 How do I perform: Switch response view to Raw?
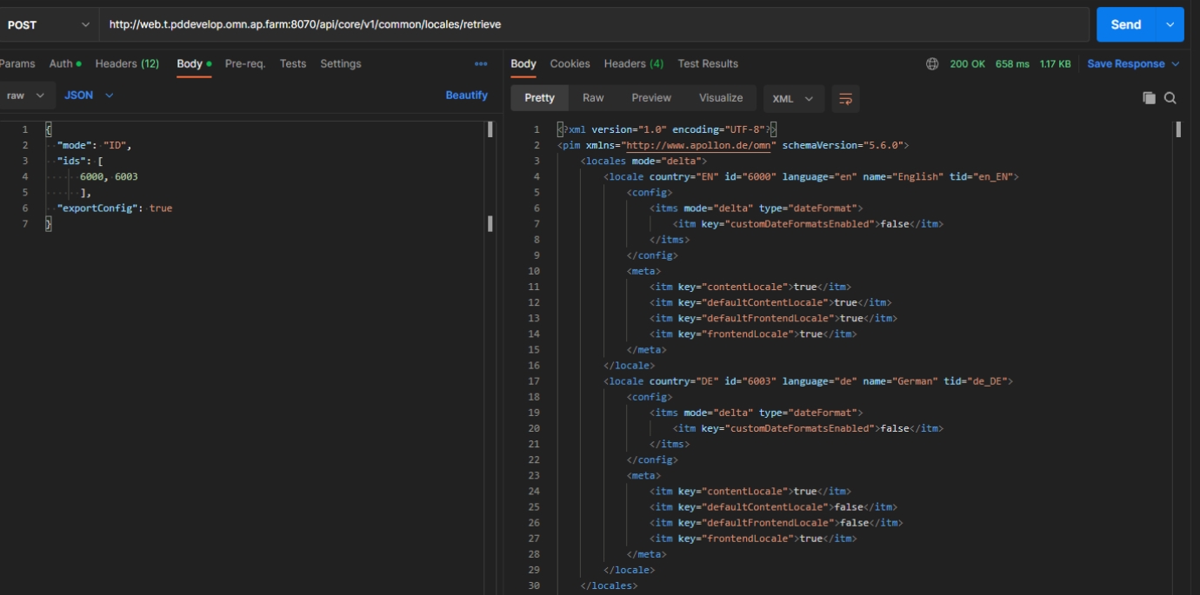point(593,98)
